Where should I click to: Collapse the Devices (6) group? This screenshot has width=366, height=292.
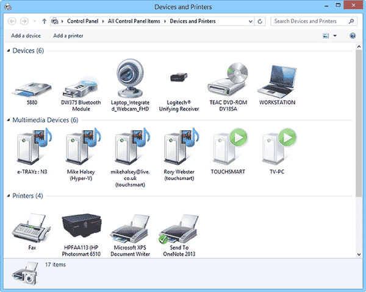coord(8,51)
